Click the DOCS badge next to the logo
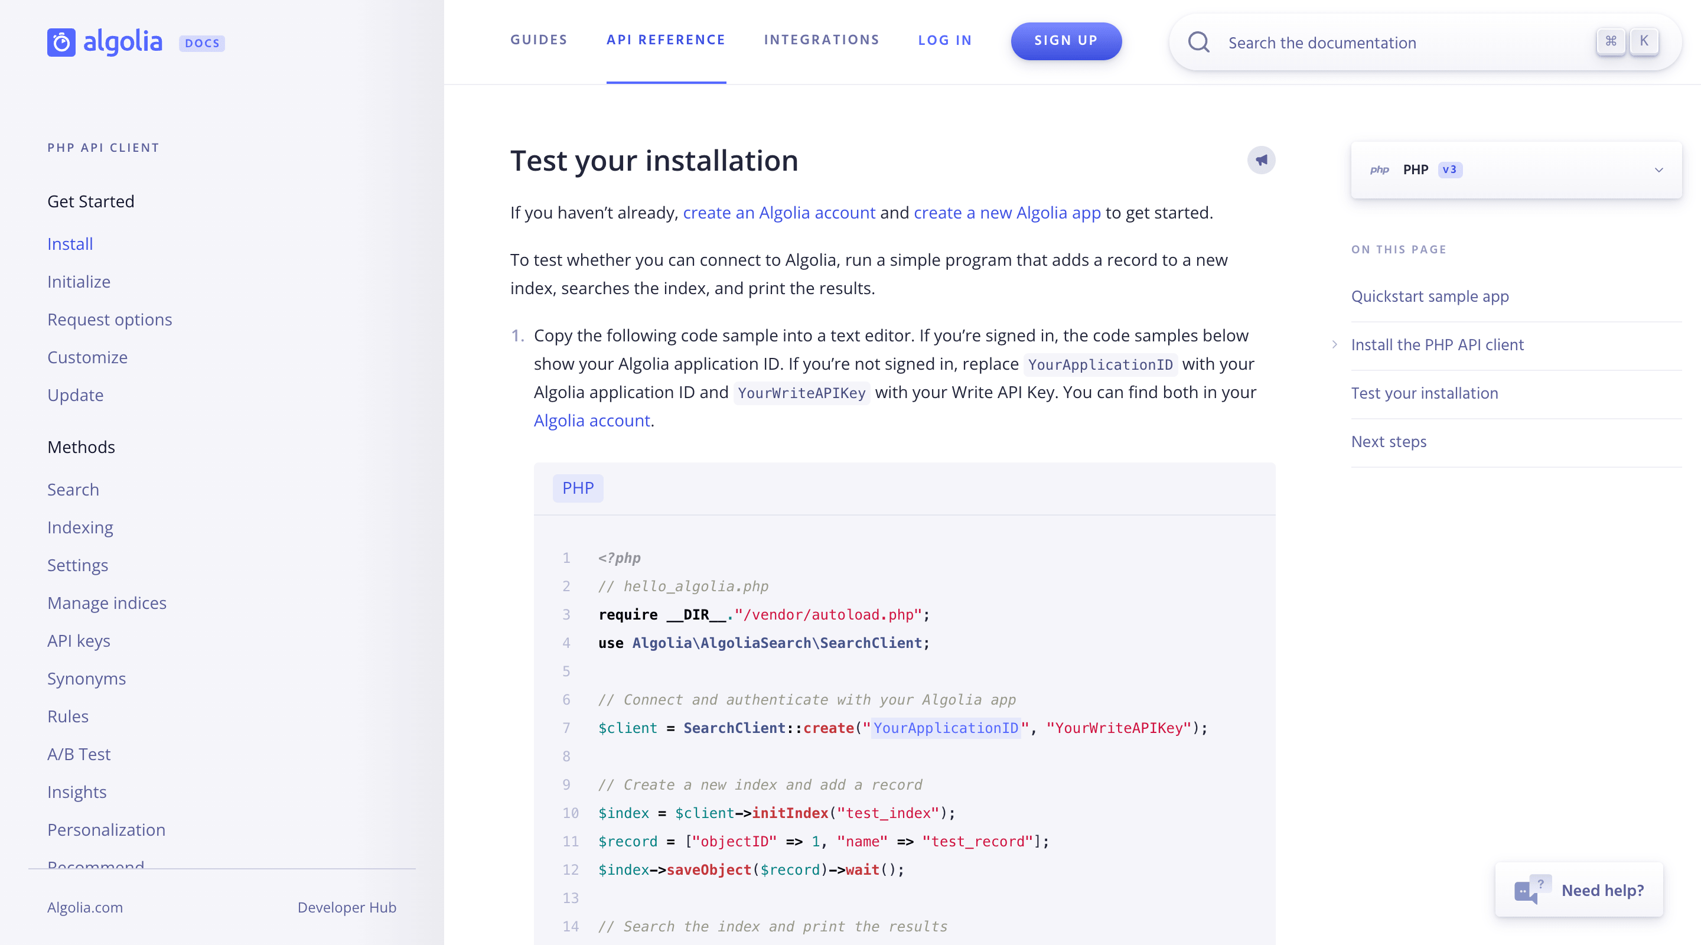This screenshot has height=945, width=1701. [202, 43]
